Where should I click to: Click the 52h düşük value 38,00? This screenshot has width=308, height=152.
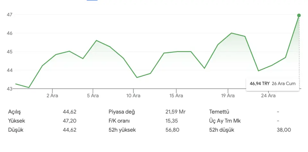(284, 130)
